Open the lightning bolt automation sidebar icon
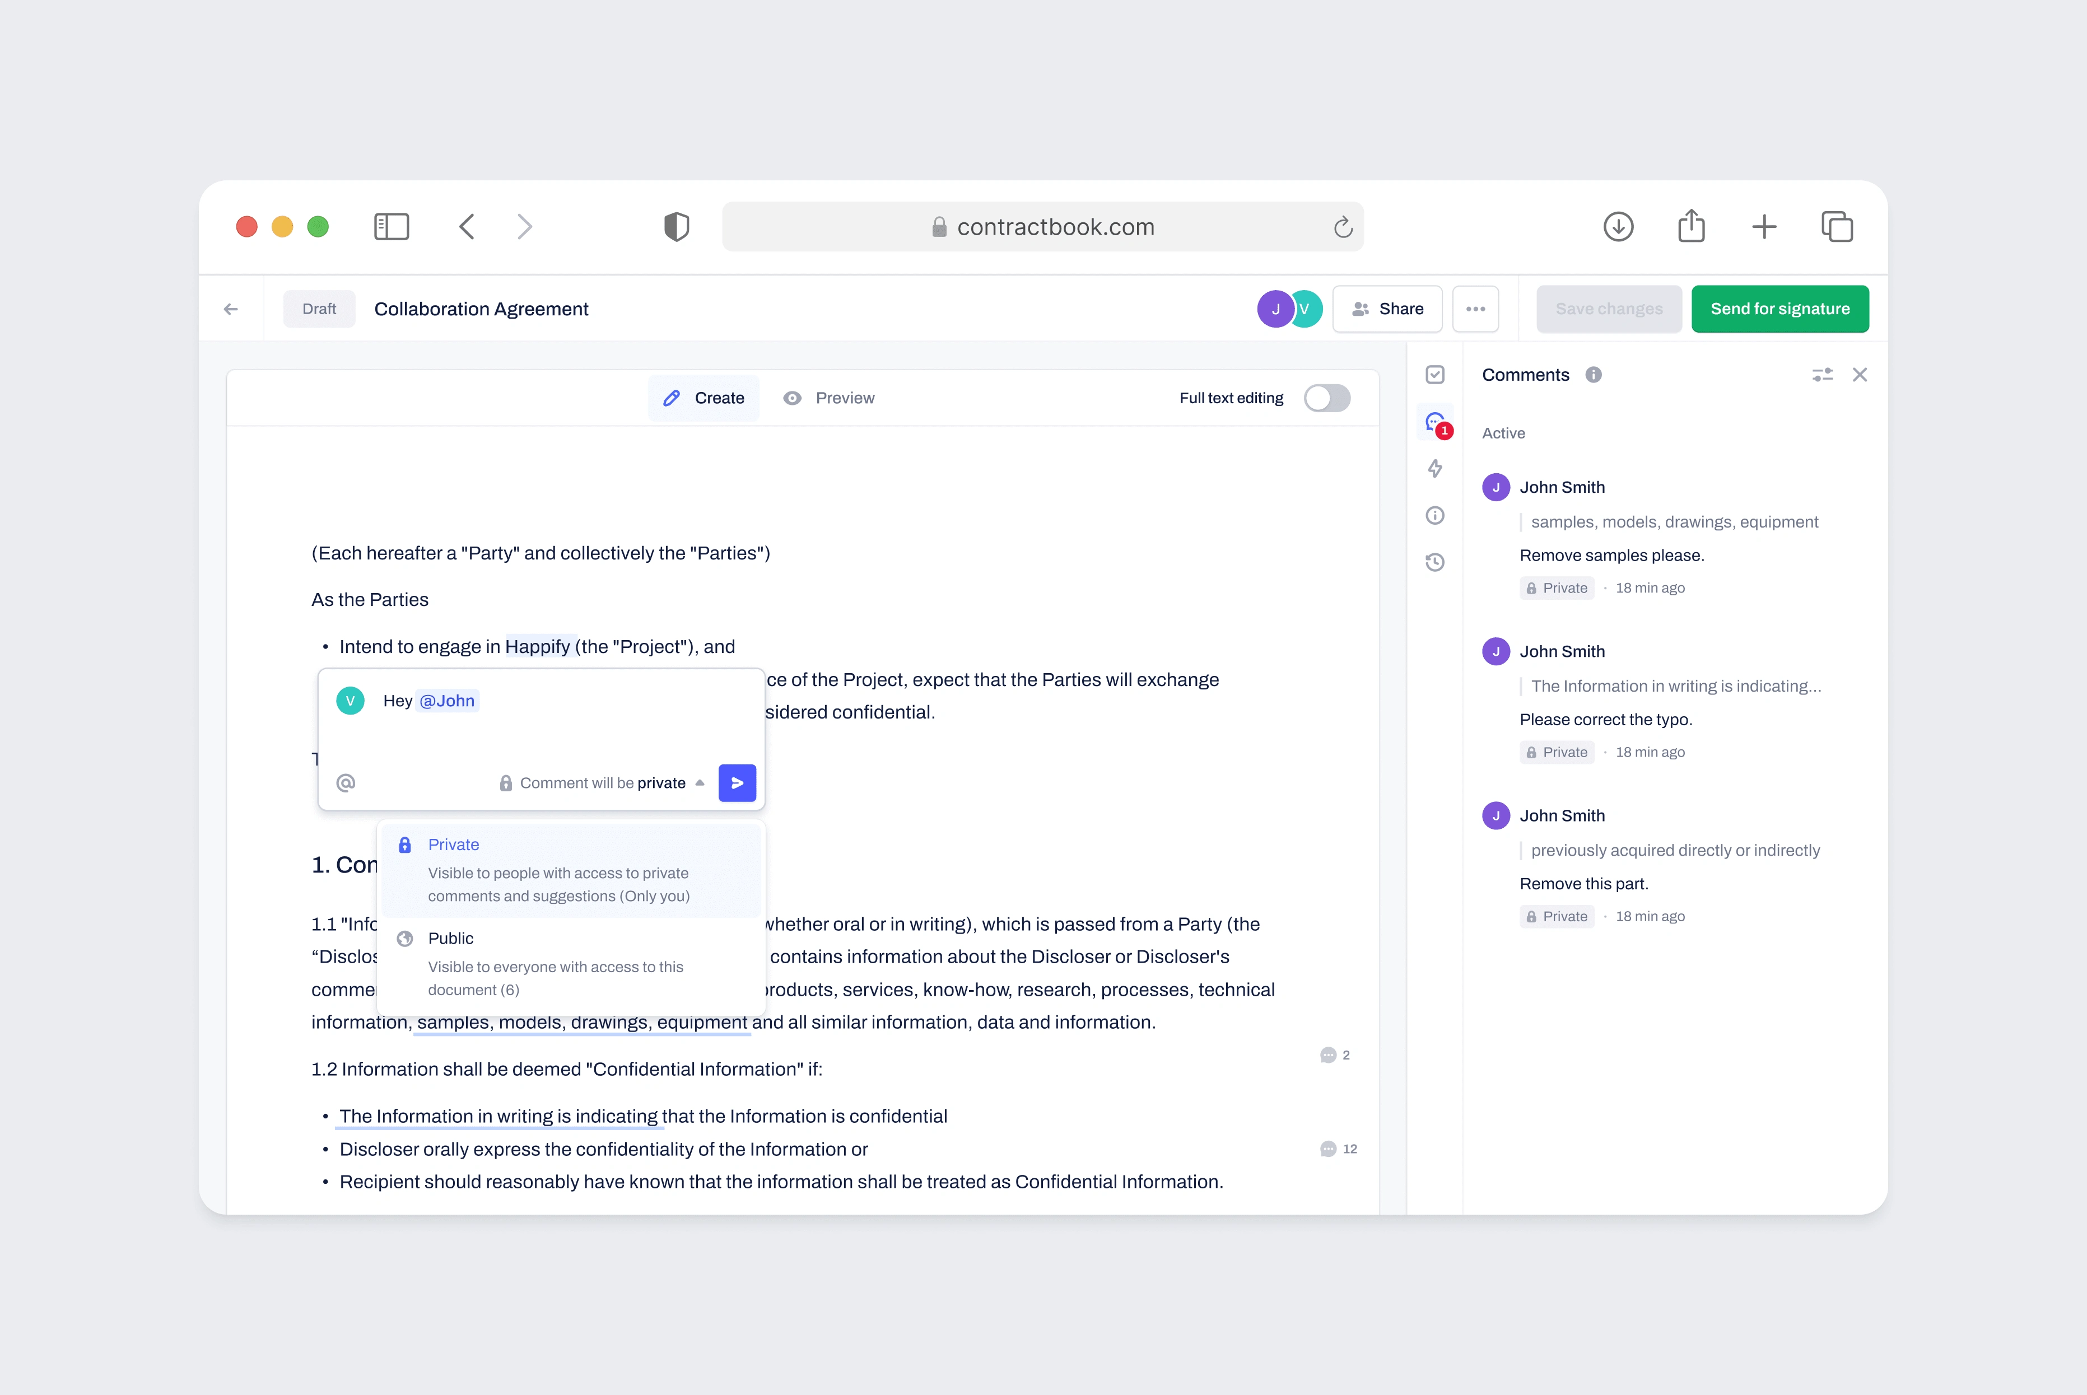The width and height of the screenshot is (2087, 1395). 1435,469
